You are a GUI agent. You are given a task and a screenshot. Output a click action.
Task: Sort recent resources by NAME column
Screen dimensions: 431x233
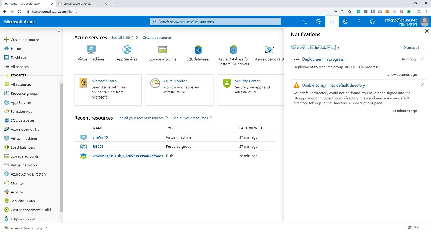coord(98,128)
